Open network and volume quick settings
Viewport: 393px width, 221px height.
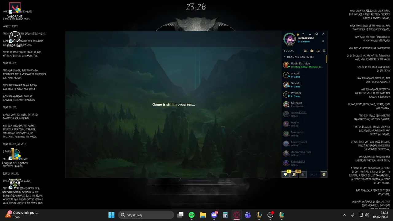[364, 215]
